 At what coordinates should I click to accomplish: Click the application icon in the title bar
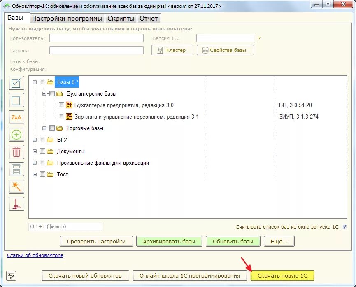pyautogui.click(x=7, y=6)
